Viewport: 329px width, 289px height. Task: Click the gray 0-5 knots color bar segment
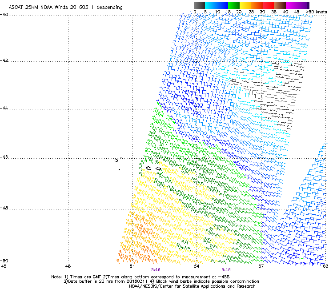coord(199,5)
